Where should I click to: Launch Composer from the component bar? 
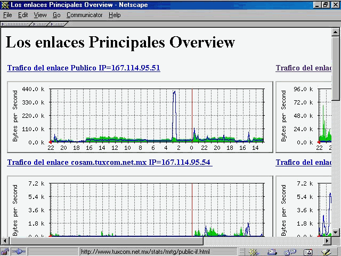[326, 251]
